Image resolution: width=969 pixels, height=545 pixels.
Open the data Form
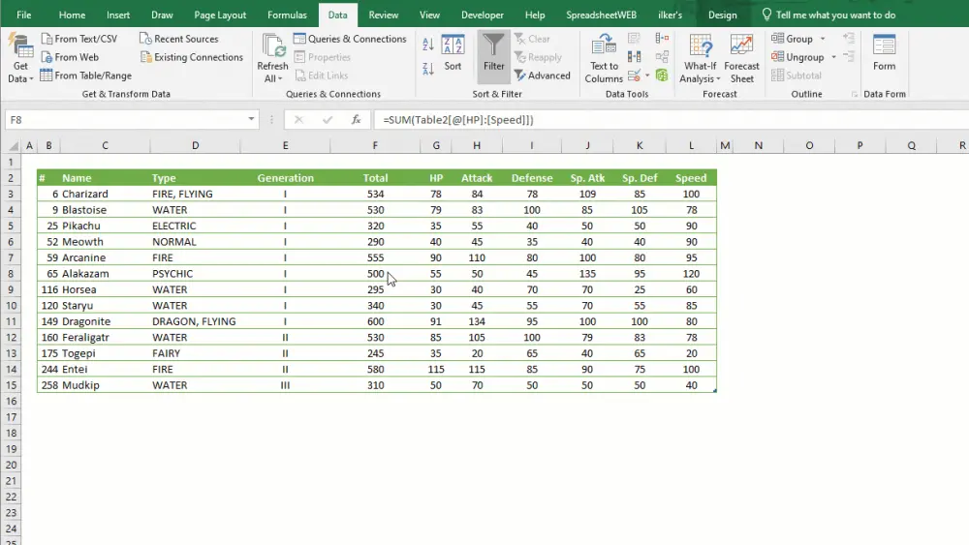885,52
